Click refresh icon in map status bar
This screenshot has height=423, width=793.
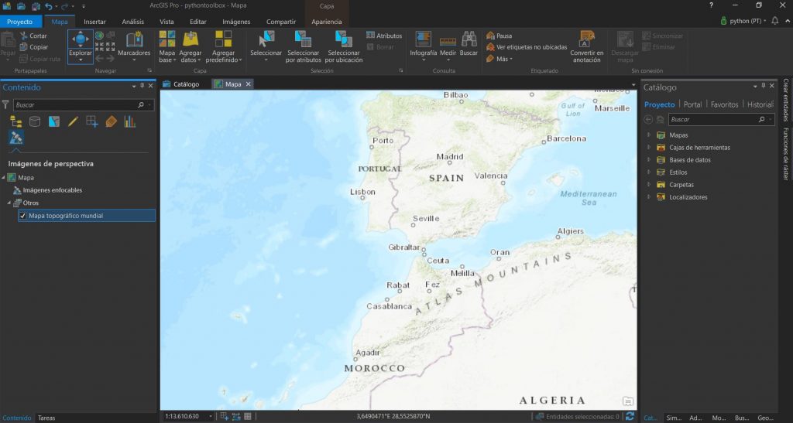click(x=630, y=417)
